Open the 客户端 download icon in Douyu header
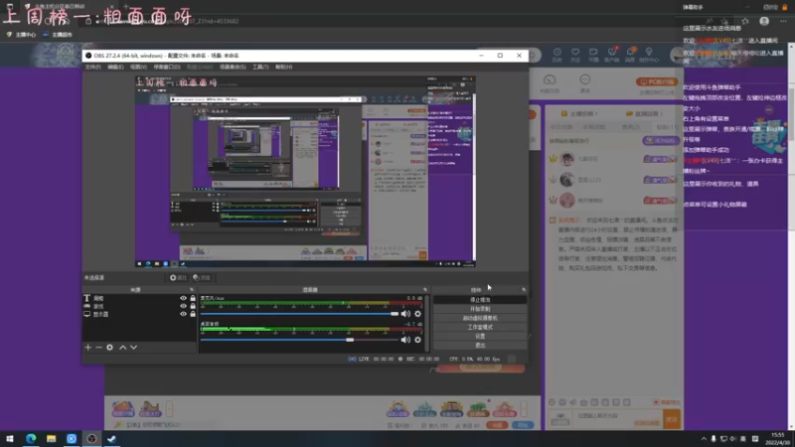The height and width of the screenshot is (447, 795). pos(611,55)
